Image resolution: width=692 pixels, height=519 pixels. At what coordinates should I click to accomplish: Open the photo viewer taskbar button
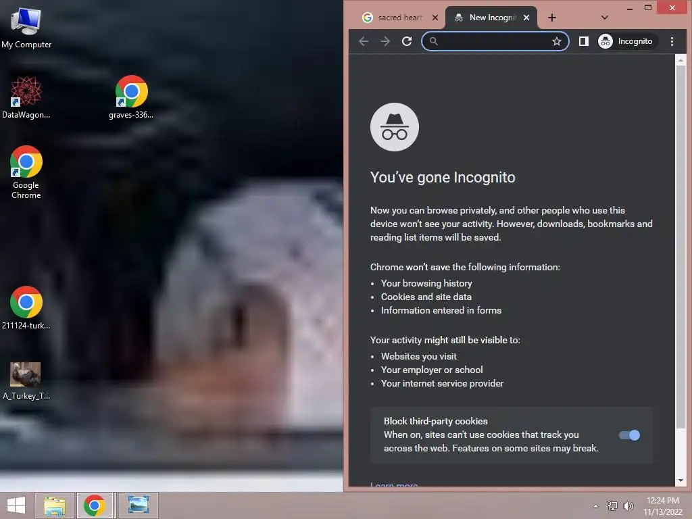click(138, 505)
